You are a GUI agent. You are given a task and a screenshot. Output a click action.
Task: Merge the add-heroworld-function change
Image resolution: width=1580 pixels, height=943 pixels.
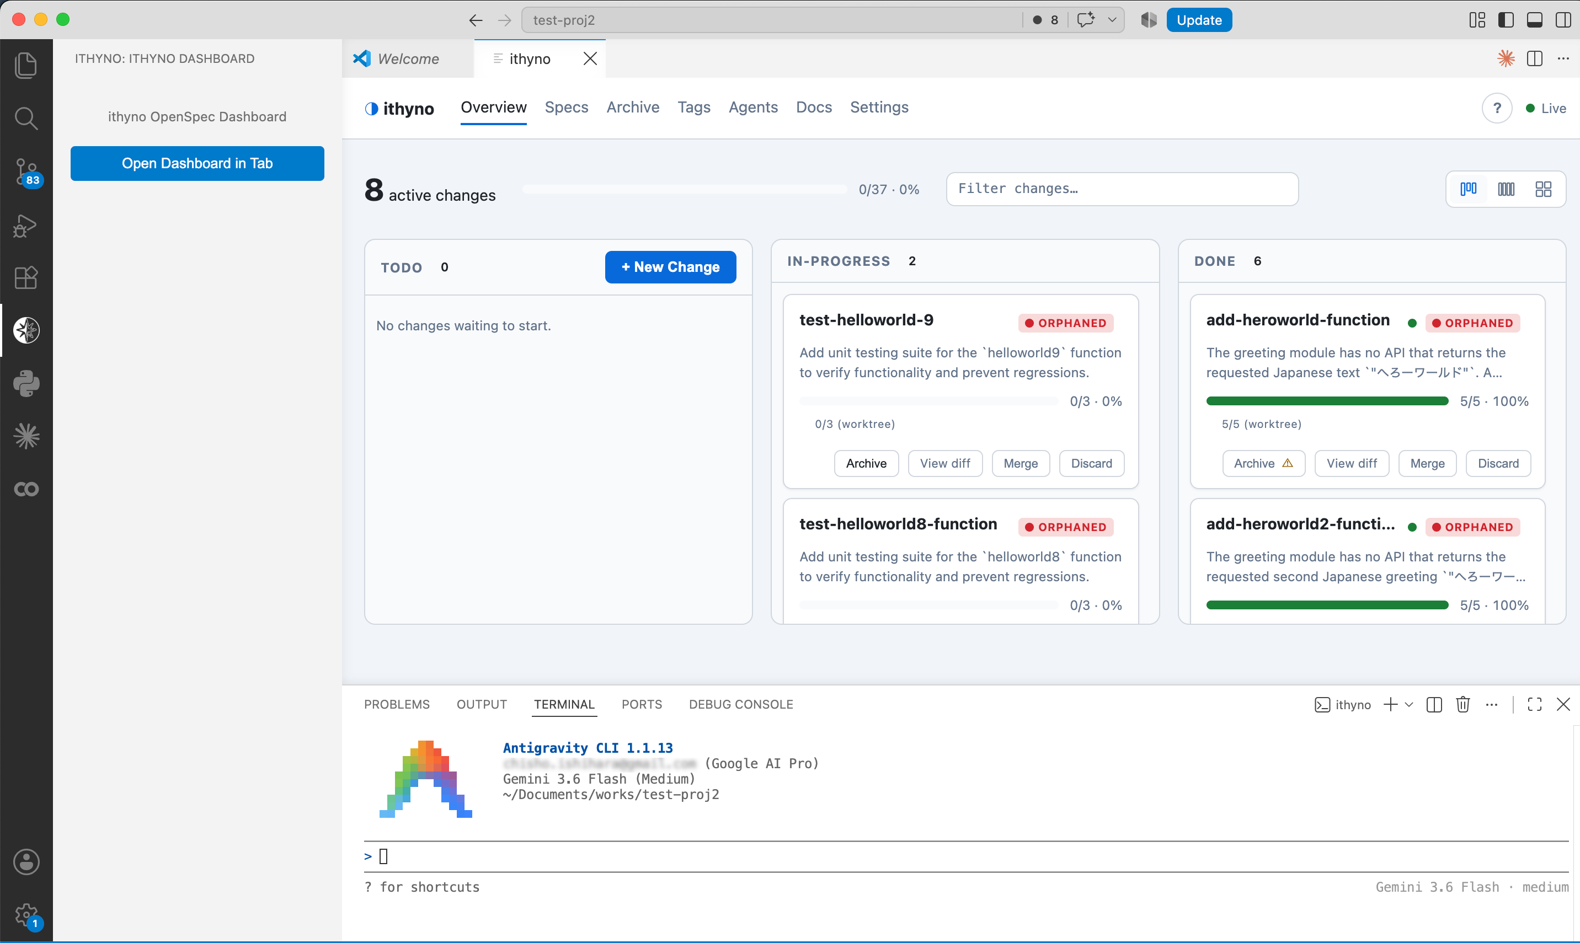(x=1427, y=463)
